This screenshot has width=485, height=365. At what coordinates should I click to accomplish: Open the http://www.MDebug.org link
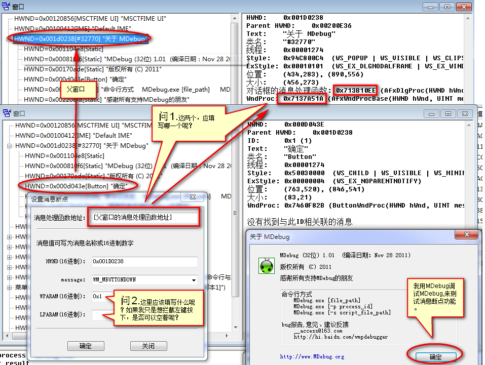pyautogui.click(x=312, y=357)
